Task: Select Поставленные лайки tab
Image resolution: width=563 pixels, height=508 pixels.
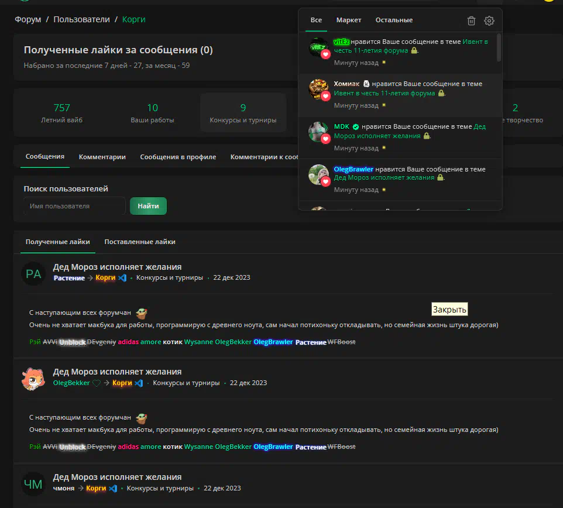Action: coord(140,242)
